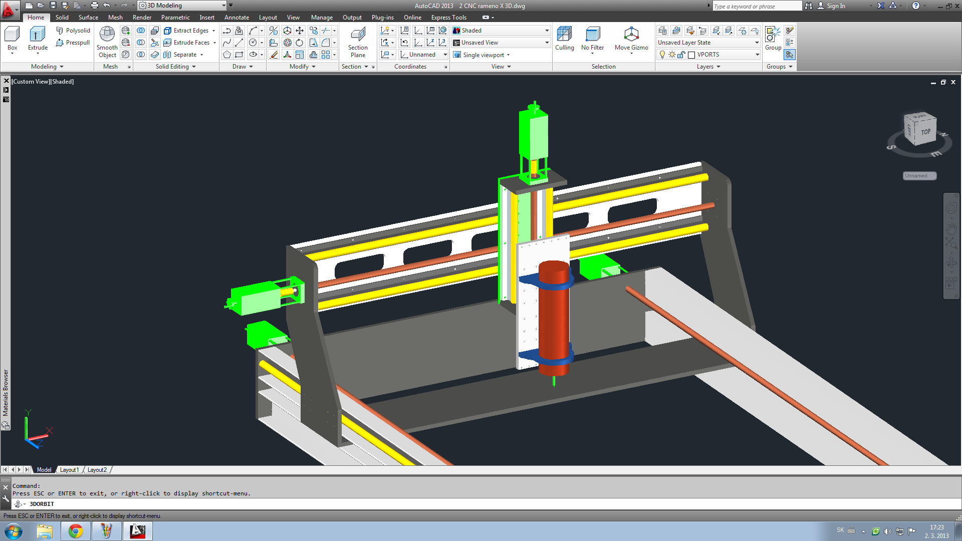
Task: Open the Unsaved Layer State dropdown
Action: click(757, 43)
